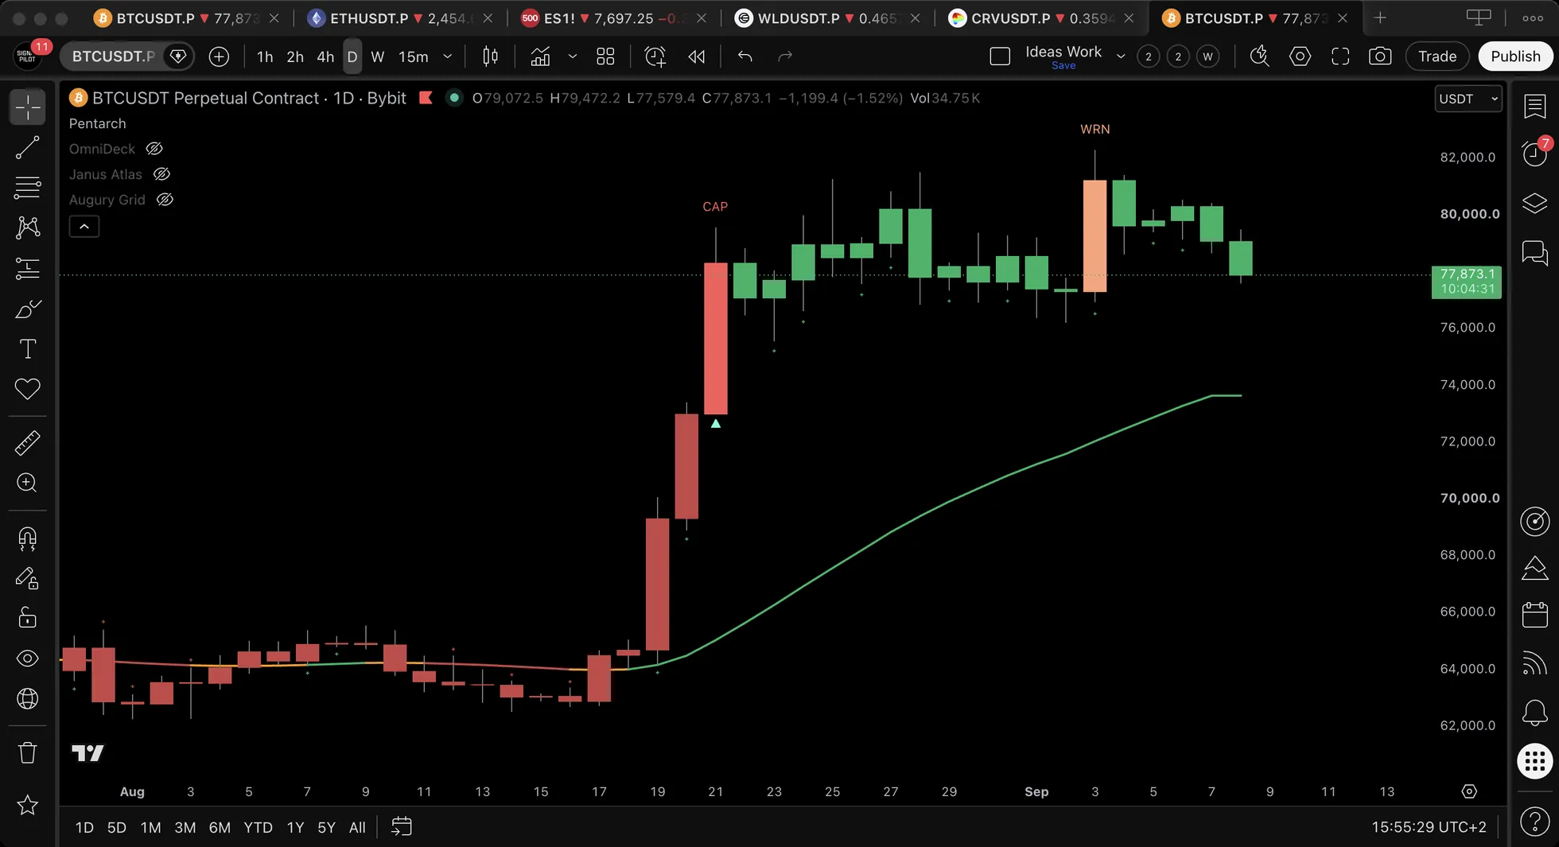The height and width of the screenshot is (847, 1559).
Task: Click the BTCUSDT.P symbol search field
Action: [113, 56]
